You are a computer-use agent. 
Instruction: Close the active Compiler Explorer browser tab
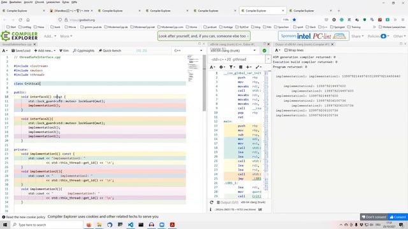[x=283, y=11]
